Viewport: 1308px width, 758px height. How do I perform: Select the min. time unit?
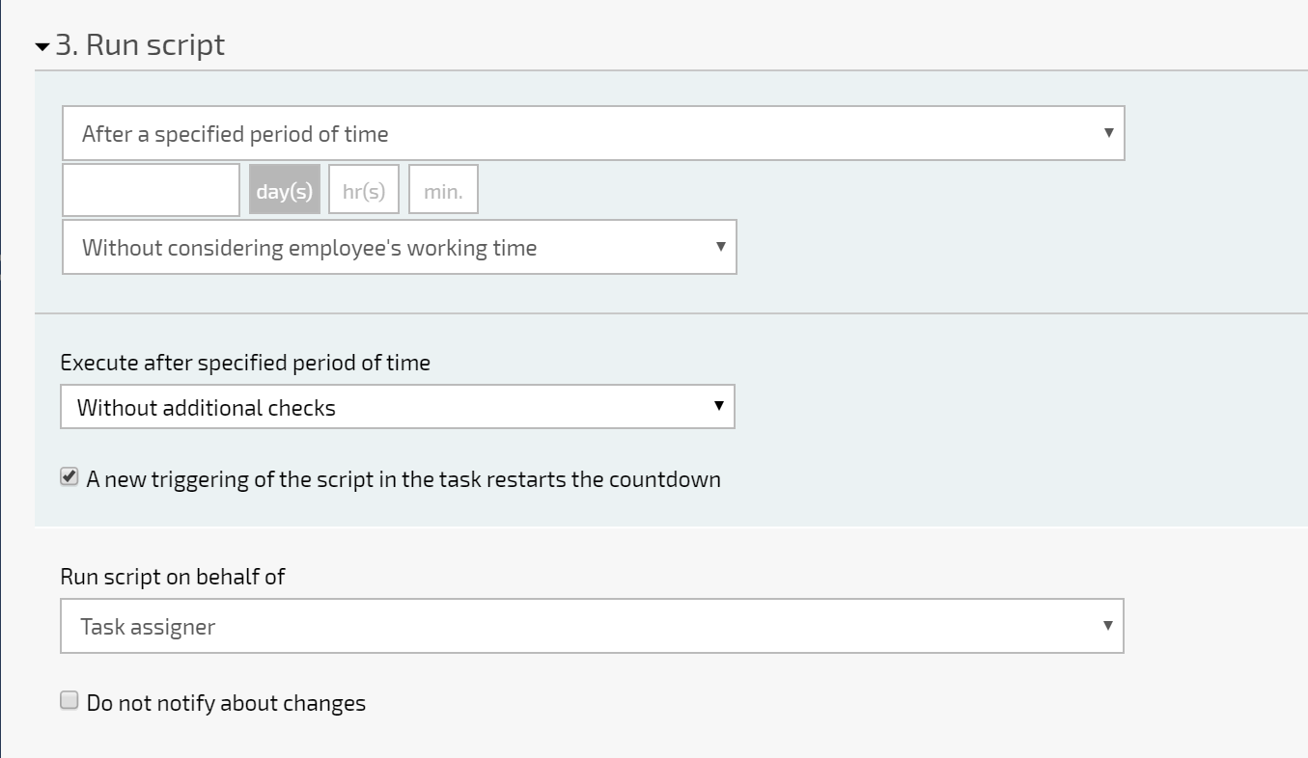(443, 190)
